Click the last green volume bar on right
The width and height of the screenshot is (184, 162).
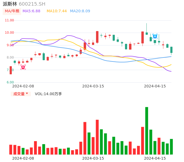click(x=171, y=146)
